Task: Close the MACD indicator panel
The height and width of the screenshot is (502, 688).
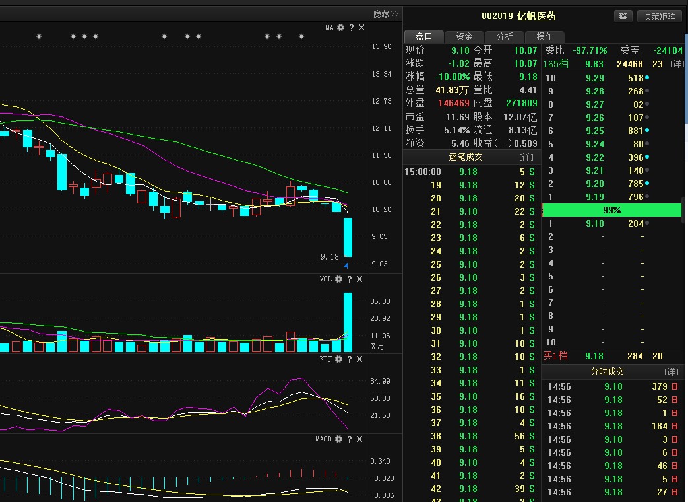Action: point(360,439)
